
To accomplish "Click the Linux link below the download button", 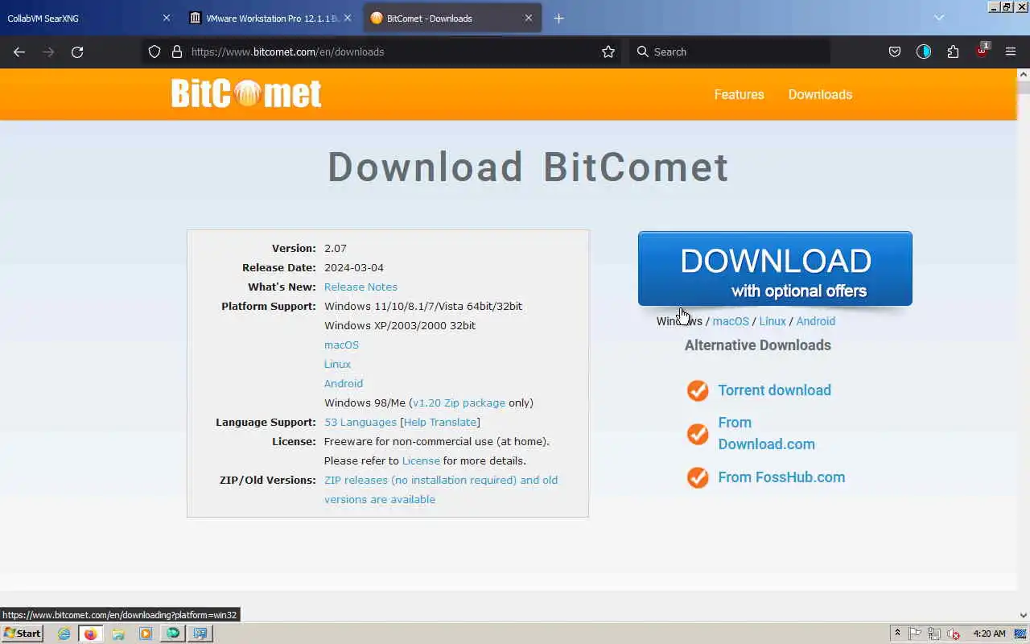I will point(772,321).
